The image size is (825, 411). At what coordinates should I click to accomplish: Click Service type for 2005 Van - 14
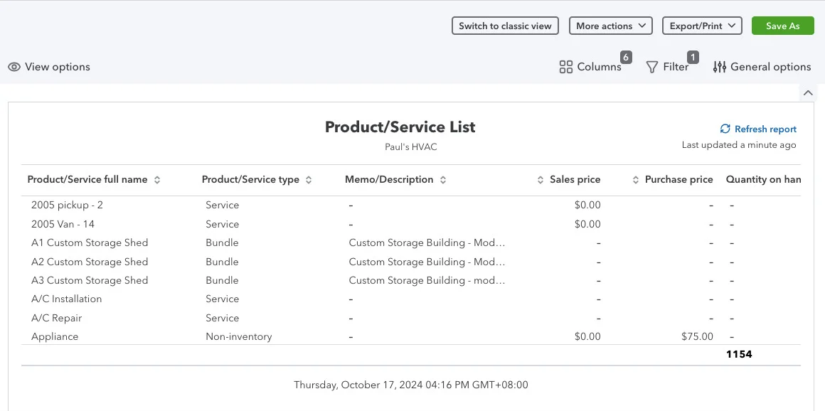click(x=222, y=224)
